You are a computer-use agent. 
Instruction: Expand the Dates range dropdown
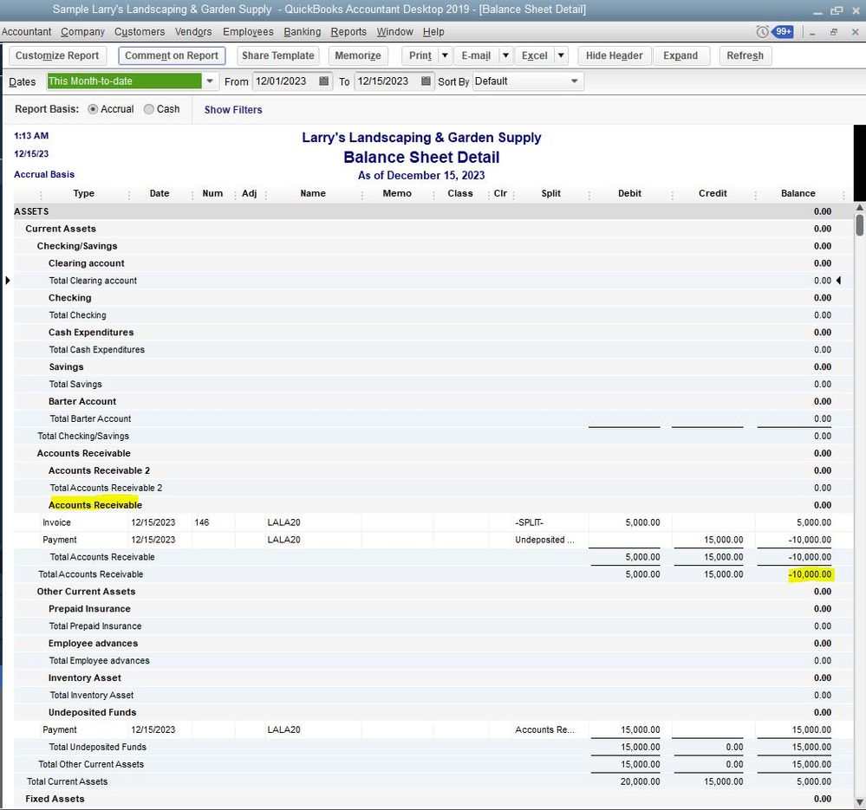[x=210, y=81]
